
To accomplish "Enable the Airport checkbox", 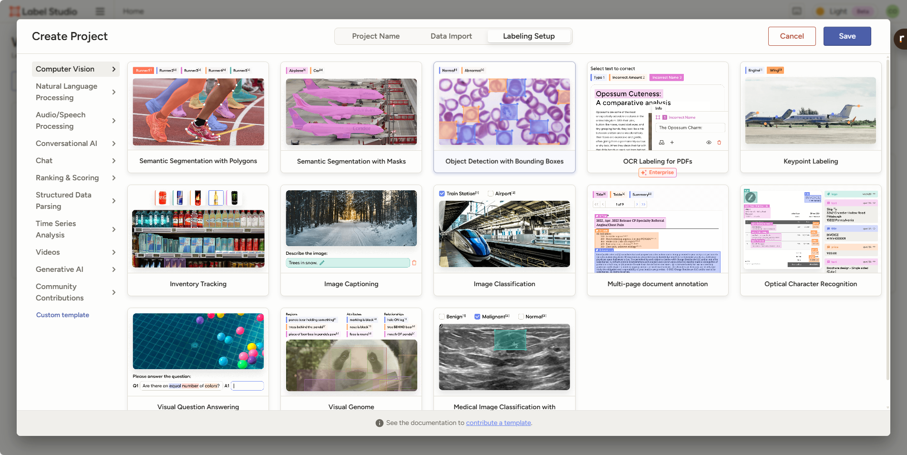I will tap(491, 194).
